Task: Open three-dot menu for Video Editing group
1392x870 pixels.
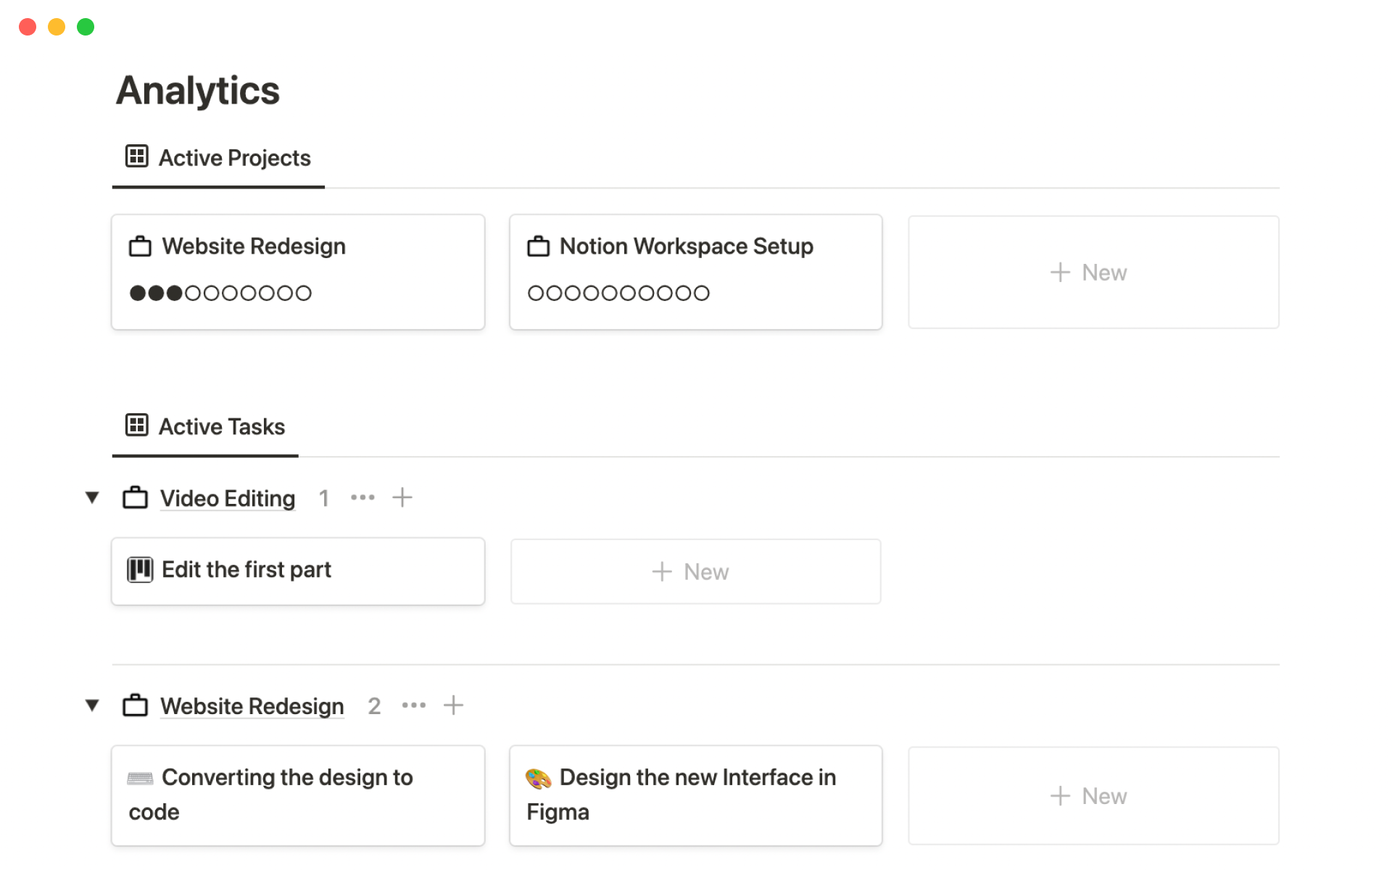Action: 362,498
